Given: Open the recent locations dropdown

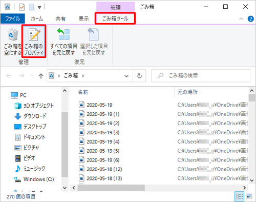Looking at the screenshot, I should tap(32, 75).
